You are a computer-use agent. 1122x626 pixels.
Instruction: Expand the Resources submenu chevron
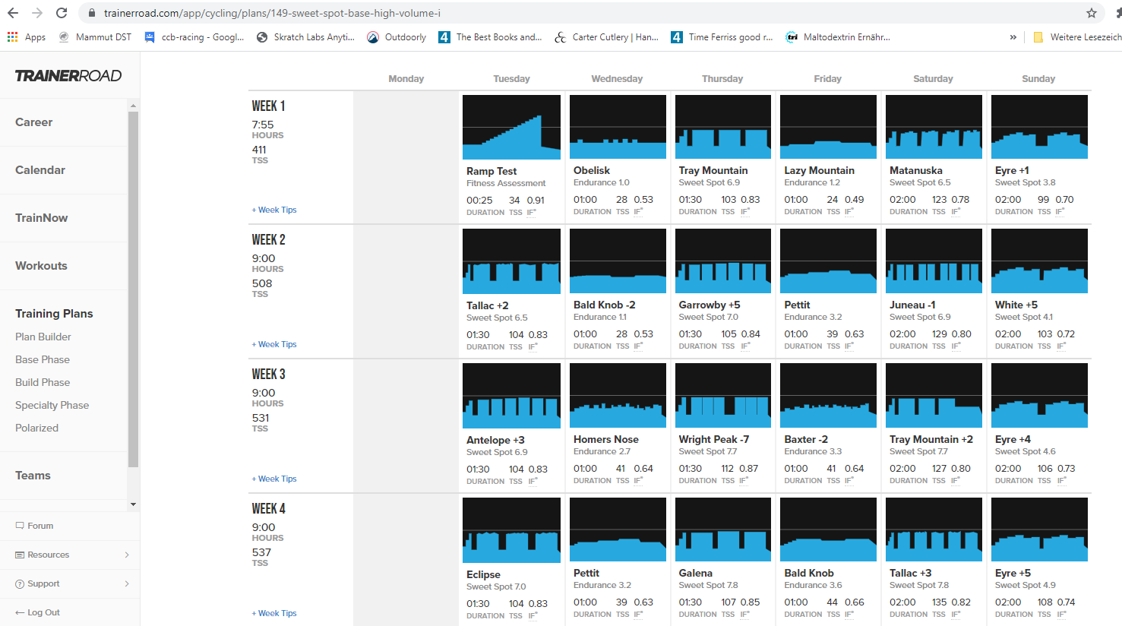click(127, 555)
